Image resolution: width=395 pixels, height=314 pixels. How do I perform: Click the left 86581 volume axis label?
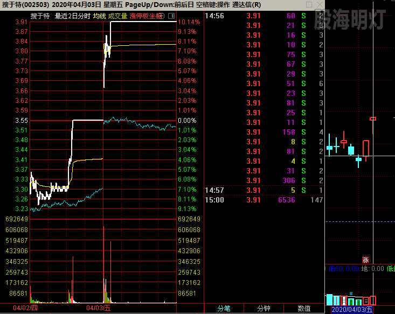(x=18, y=294)
